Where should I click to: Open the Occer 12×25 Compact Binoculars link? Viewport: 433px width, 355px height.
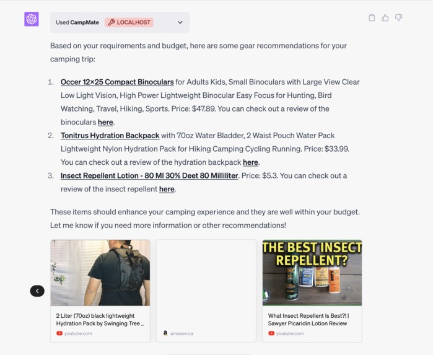tap(117, 82)
